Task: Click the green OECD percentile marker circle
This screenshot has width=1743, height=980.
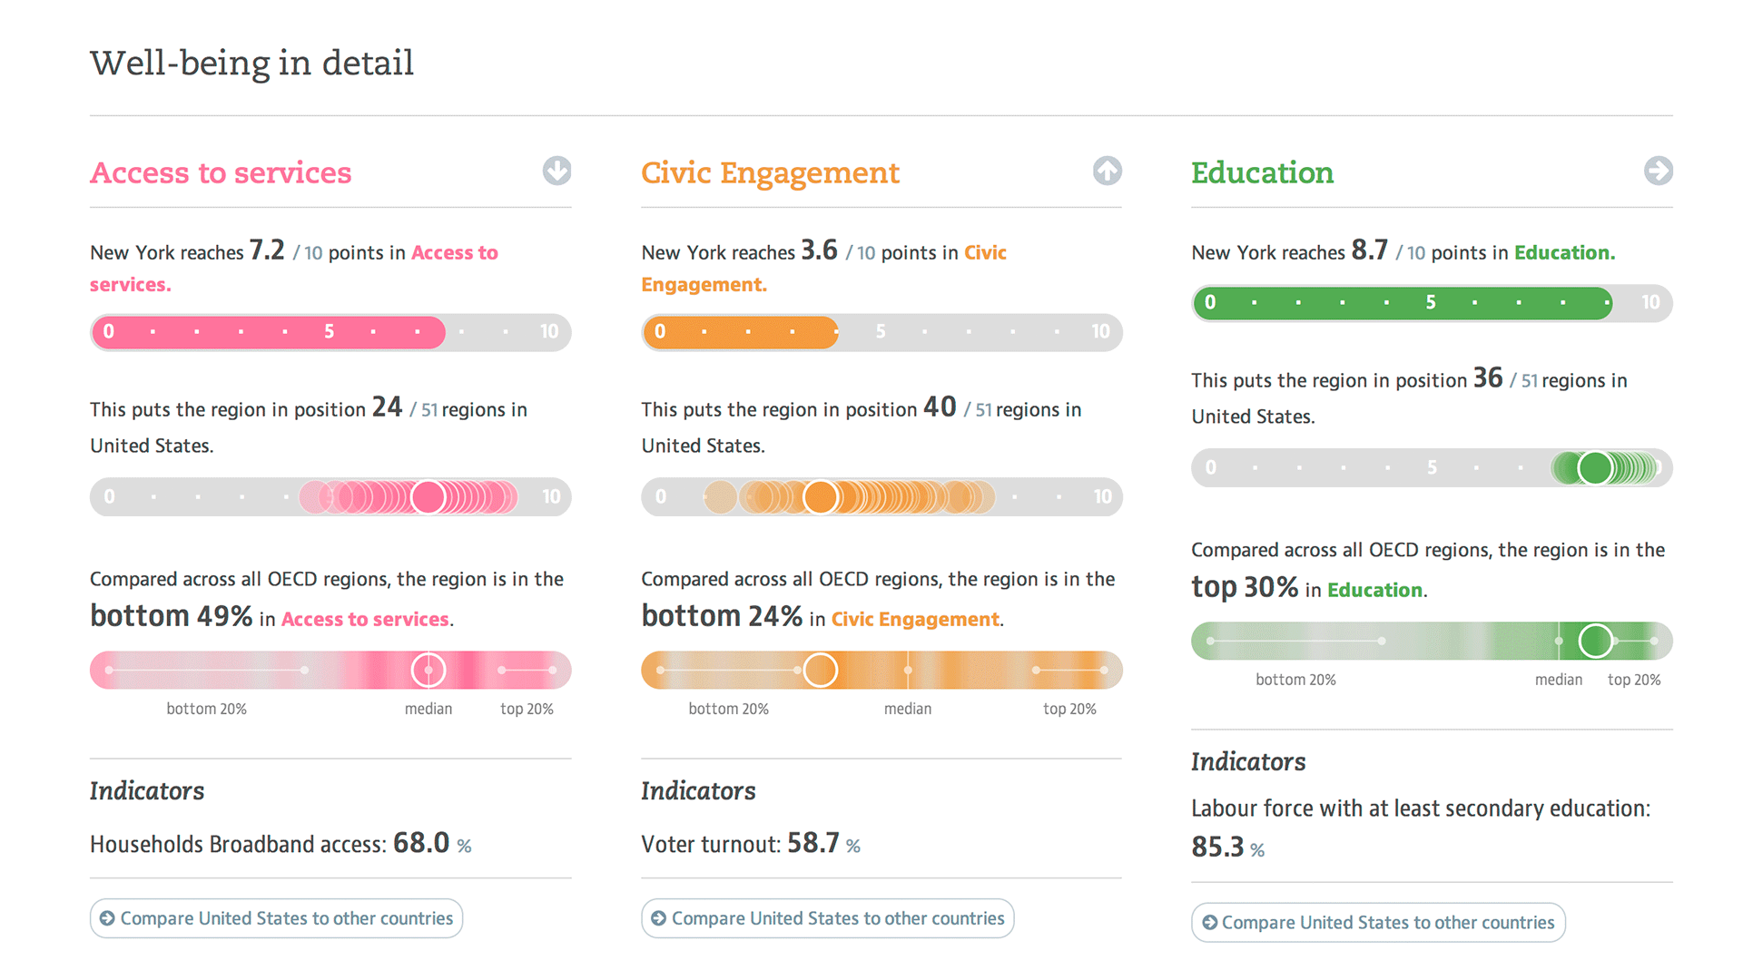Action: coord(1595,642)
